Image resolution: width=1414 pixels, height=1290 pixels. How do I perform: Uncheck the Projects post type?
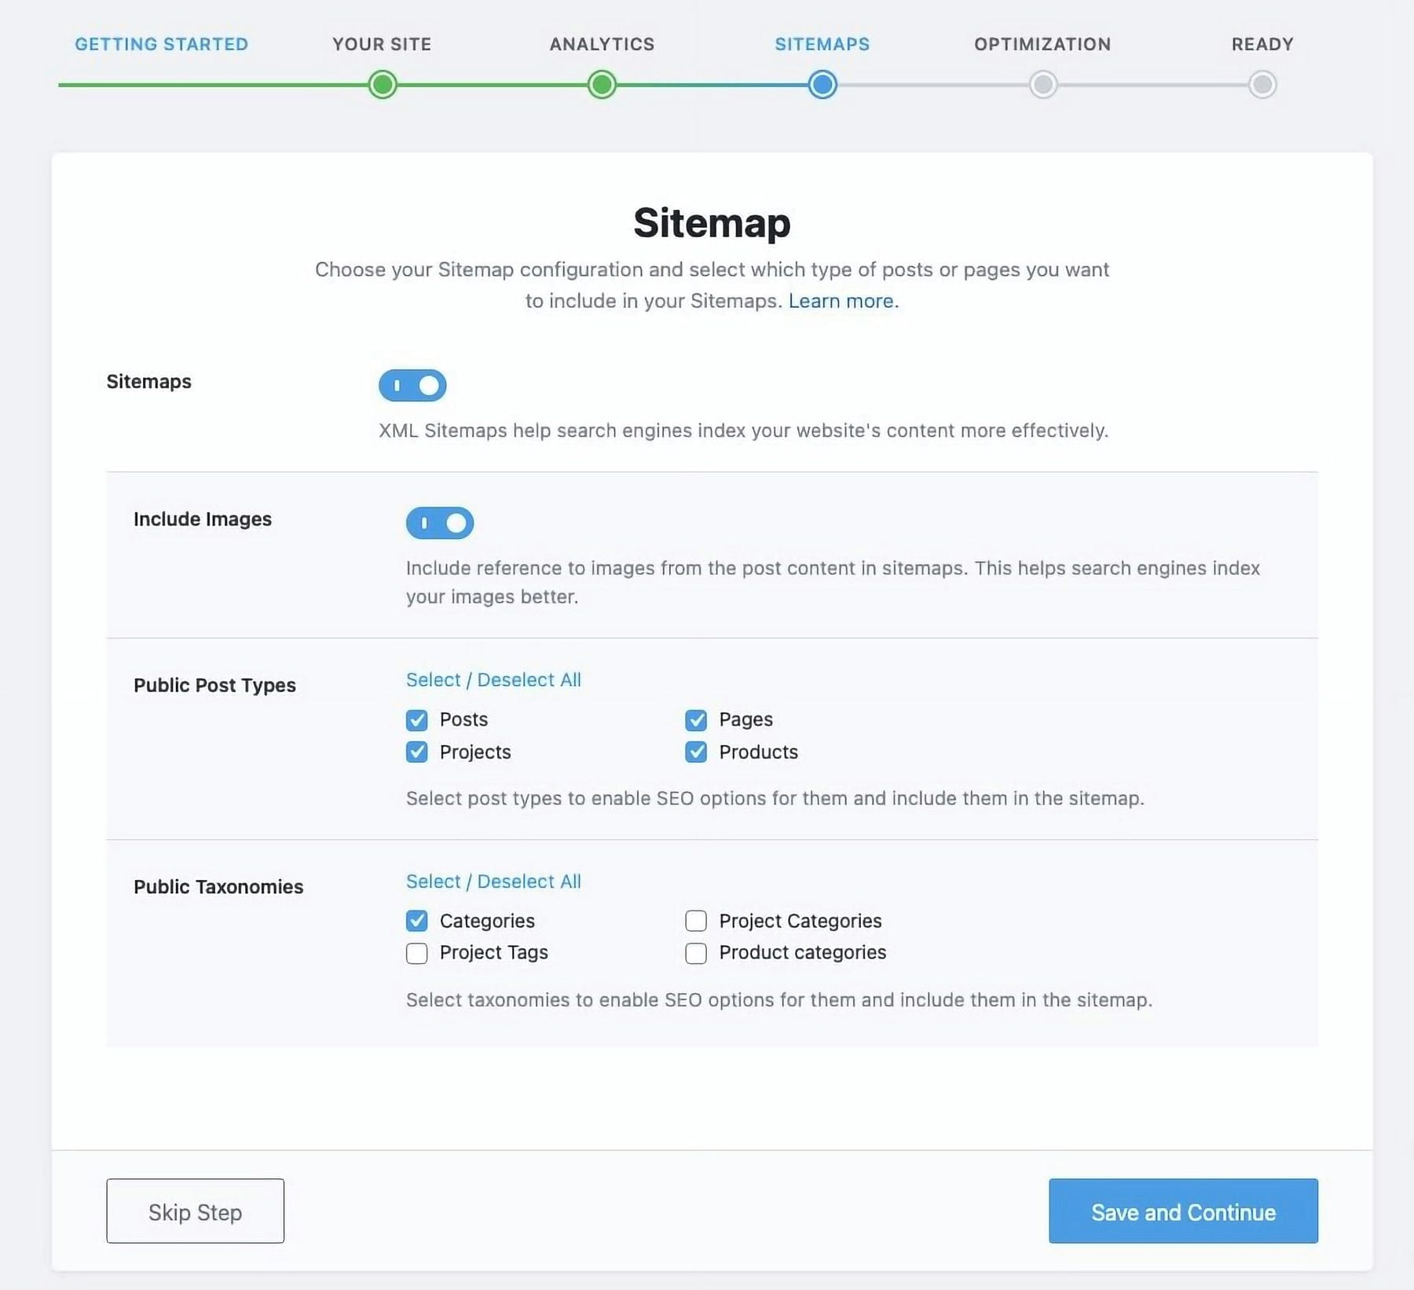[416, 752]
